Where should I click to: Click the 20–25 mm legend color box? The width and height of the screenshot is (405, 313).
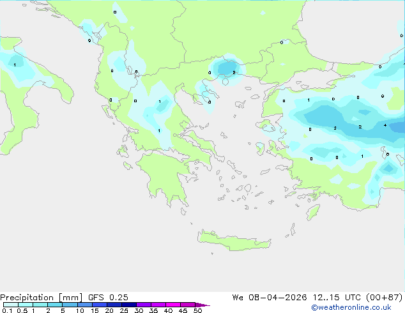tap(114, 305)
